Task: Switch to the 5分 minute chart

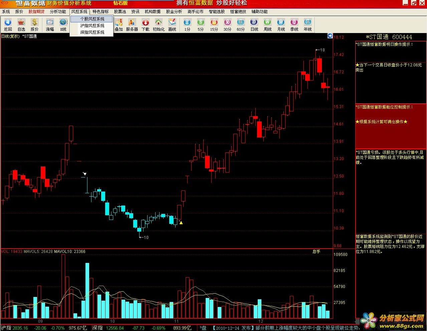Action: (x=201, y=25)
